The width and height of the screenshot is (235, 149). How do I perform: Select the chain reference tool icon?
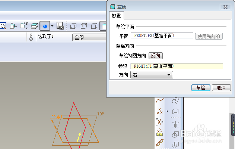tap(160, 143)
